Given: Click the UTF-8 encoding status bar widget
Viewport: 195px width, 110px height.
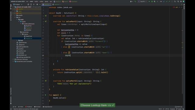Looking at the screenshot, I should pyautogui.click(x=167, y=109).
